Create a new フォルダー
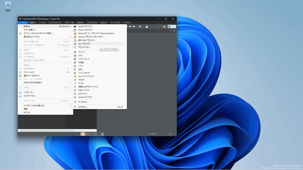The width and height of the screenshot is (303, 170). click(x=99, y=80)
